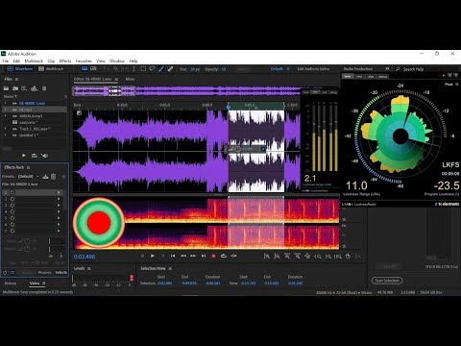
Task: Open the Effects menu
Action: point(65,61)
